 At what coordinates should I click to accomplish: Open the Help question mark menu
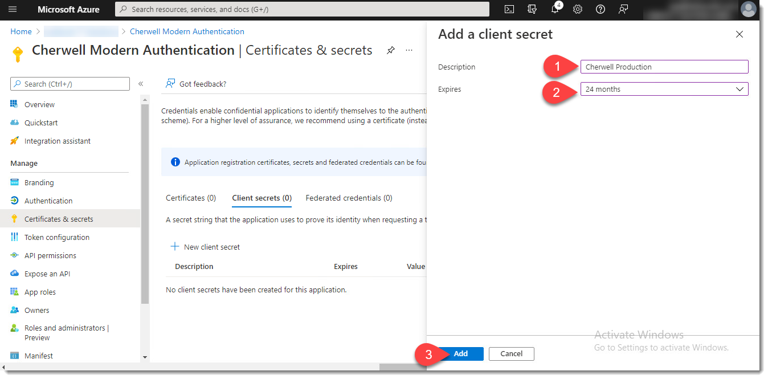[600, 9]
